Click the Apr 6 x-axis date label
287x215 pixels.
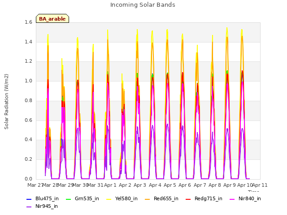click(185, 185)
